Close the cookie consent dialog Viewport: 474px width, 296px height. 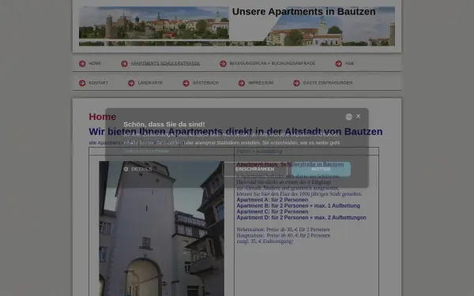358,116
